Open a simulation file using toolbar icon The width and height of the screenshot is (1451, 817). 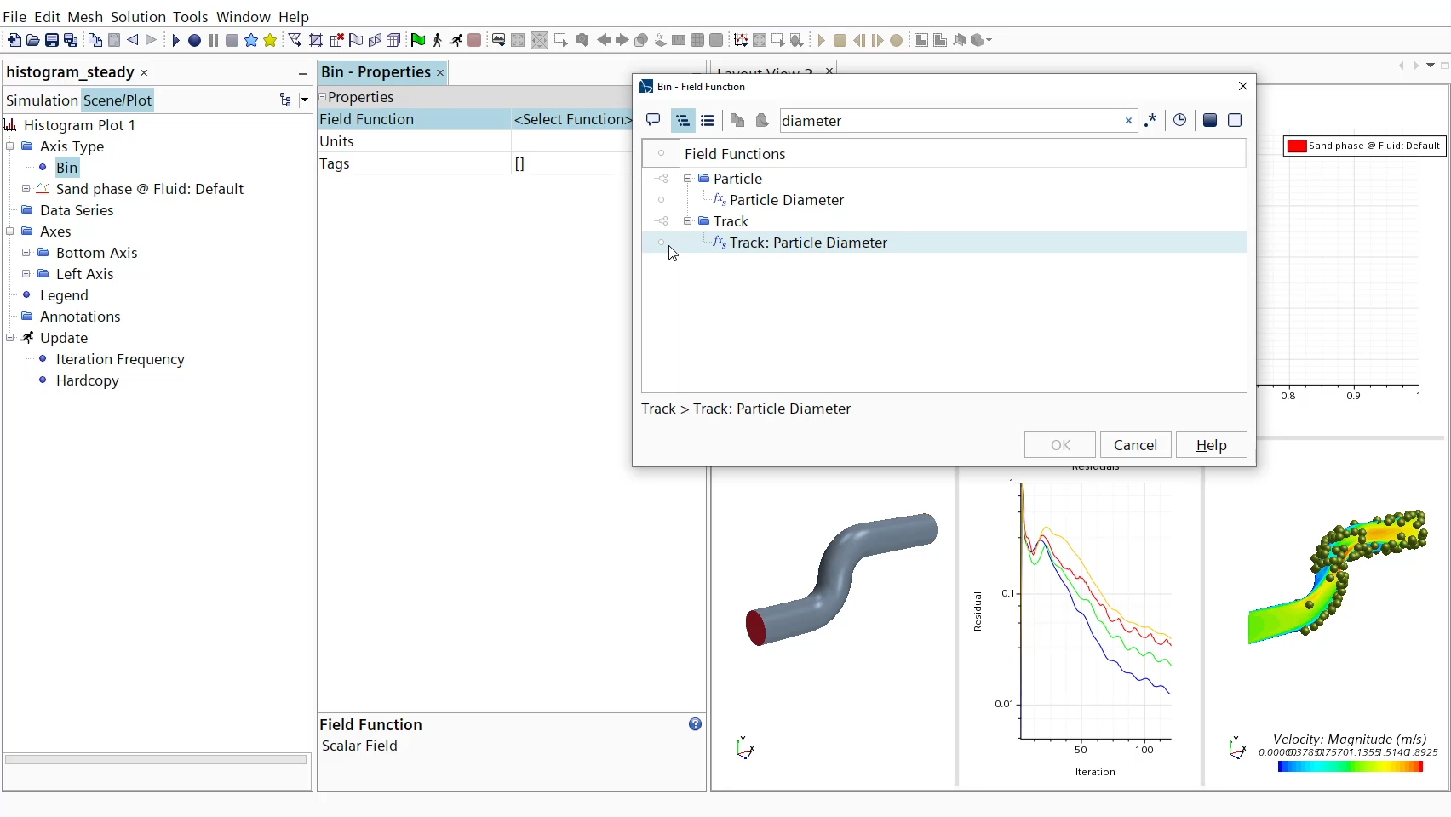pos(33,40)
